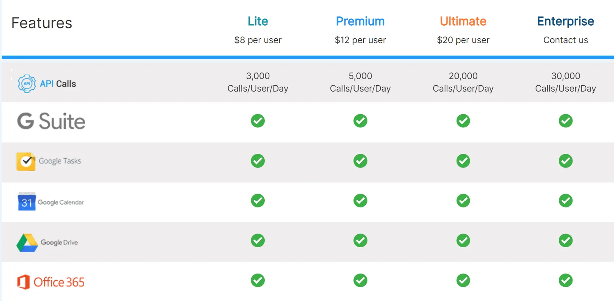Click Google Drive checkmark under Enterprise

[x=566, y=240]
